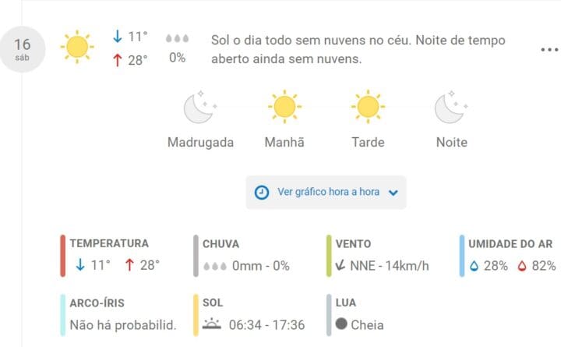Click the blue minimum humidity drop icon

tap(474, 266)
